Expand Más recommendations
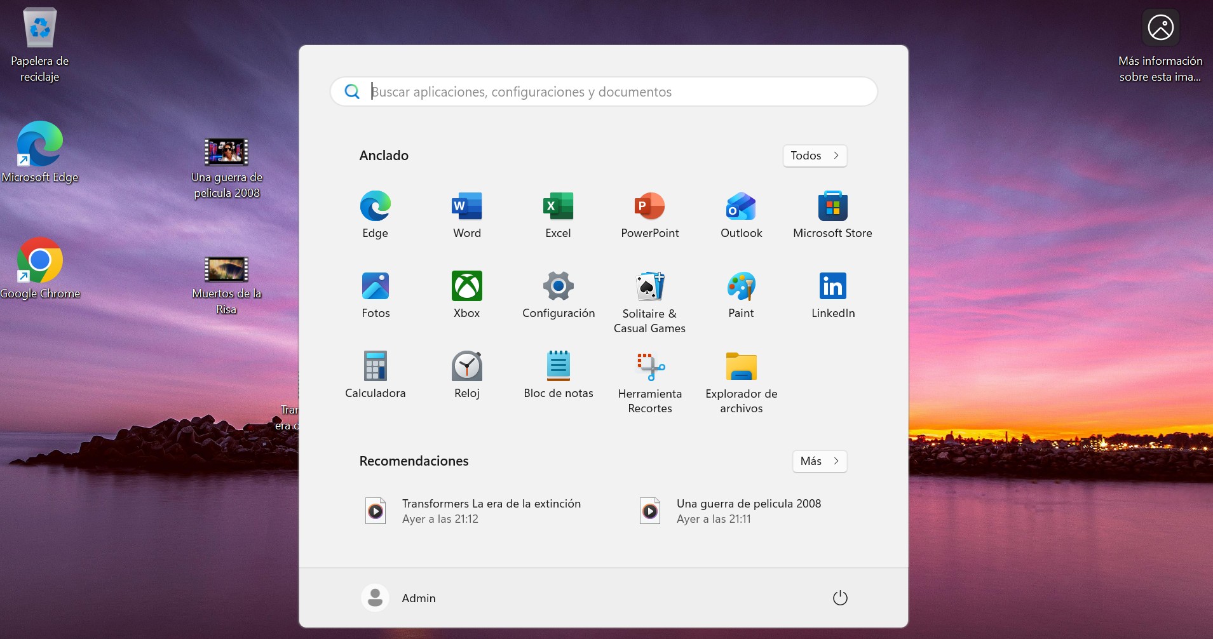This screenshot has height=639, width=1213. tap(819, 461)
